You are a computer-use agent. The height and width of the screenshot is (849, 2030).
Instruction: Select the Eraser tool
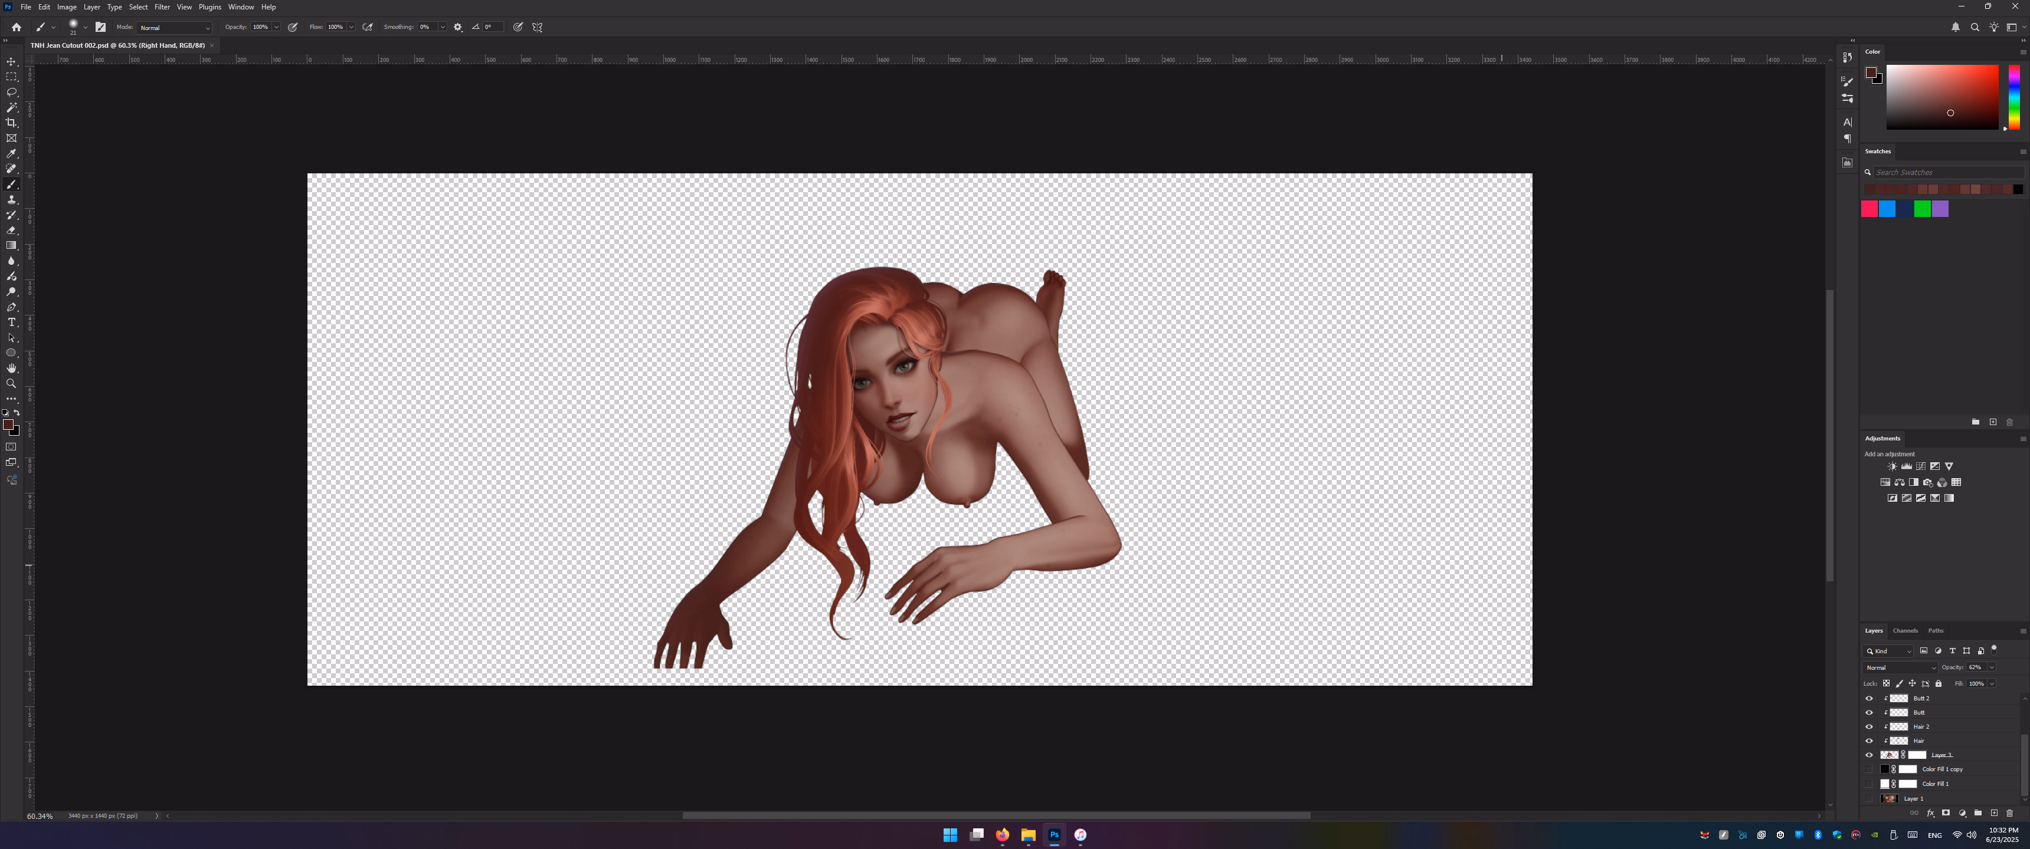(11, 230)
